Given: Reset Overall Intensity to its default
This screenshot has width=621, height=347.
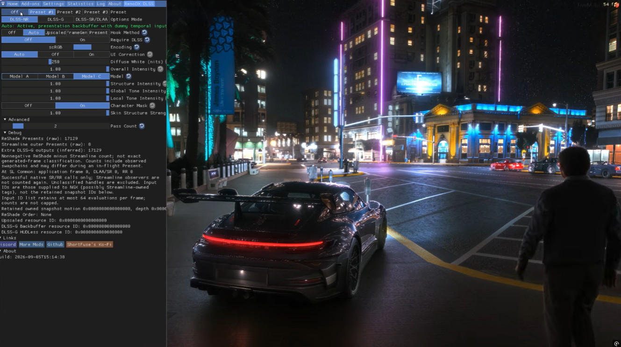Looking at the screenshot, I should coord(160,69).
